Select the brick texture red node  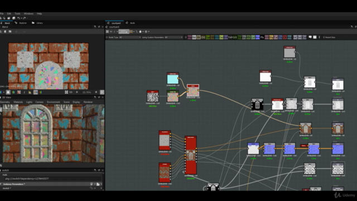[165, 173]
